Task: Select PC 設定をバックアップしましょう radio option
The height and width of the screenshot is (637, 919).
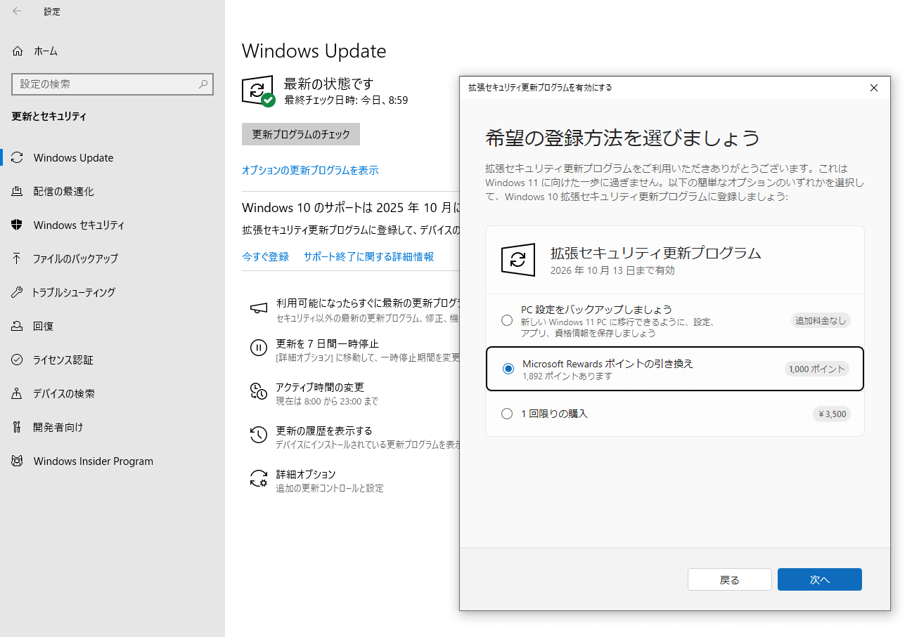Action: click(507, 320)
